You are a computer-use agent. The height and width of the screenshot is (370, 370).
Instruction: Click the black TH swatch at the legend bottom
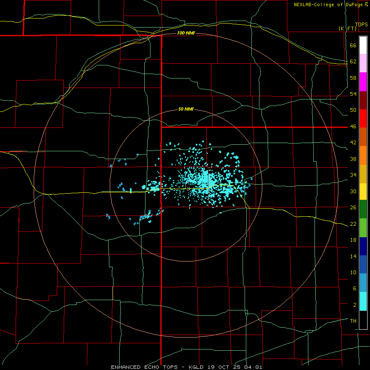tap(363, 320)
